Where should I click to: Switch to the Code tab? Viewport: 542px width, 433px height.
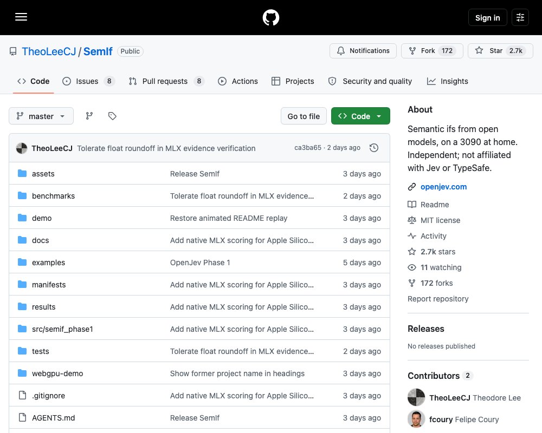[34, 81]
